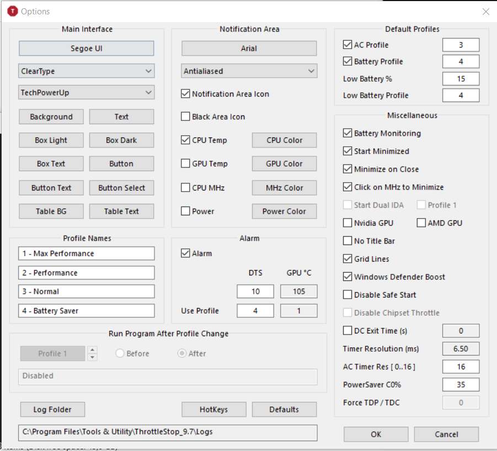Enable the DC Exit Time checkbox
This screenshot has height=451, width=497.
point(348,331)
